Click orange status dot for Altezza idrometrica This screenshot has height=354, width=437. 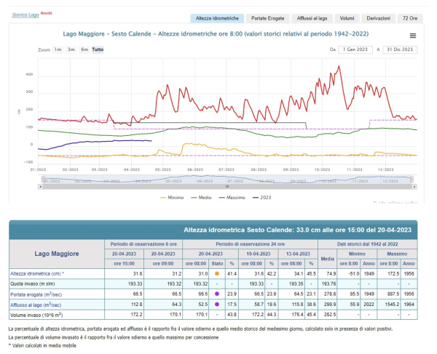[x=217, y=272]
